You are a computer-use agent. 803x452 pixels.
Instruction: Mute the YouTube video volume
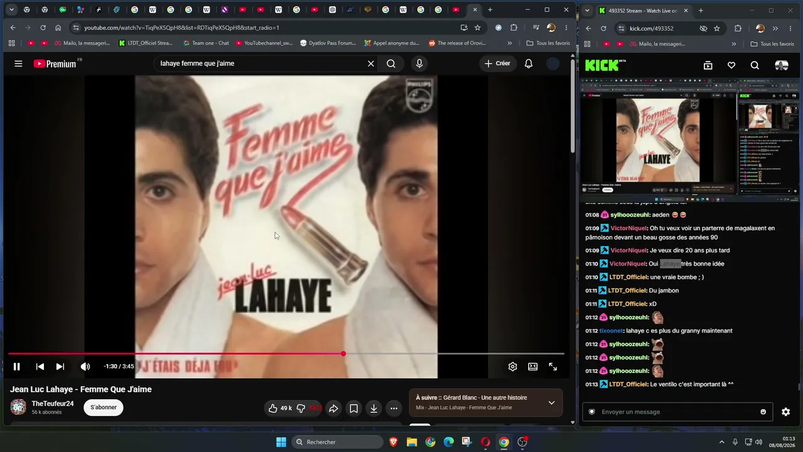click(x=85, y=367)
